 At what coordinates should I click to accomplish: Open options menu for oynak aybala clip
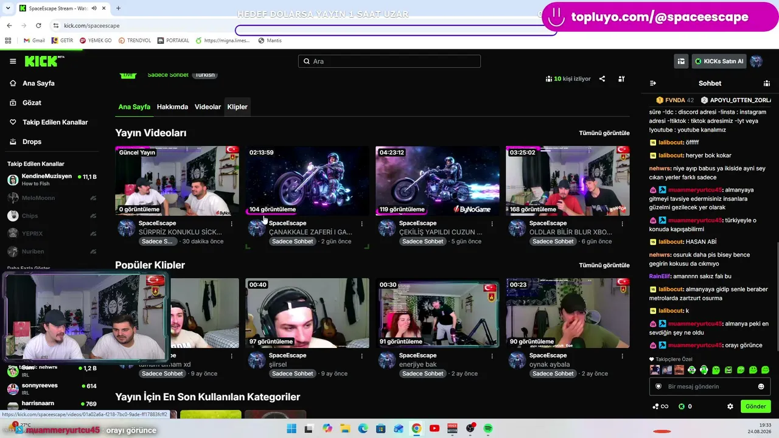[622, 356]
